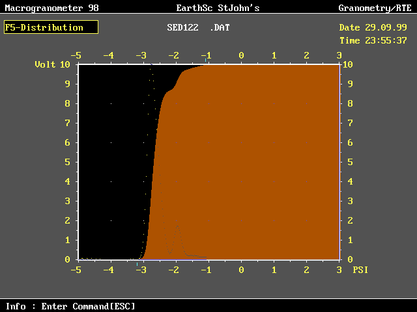Click the bottom axis label 1

(x=274, y=270)
